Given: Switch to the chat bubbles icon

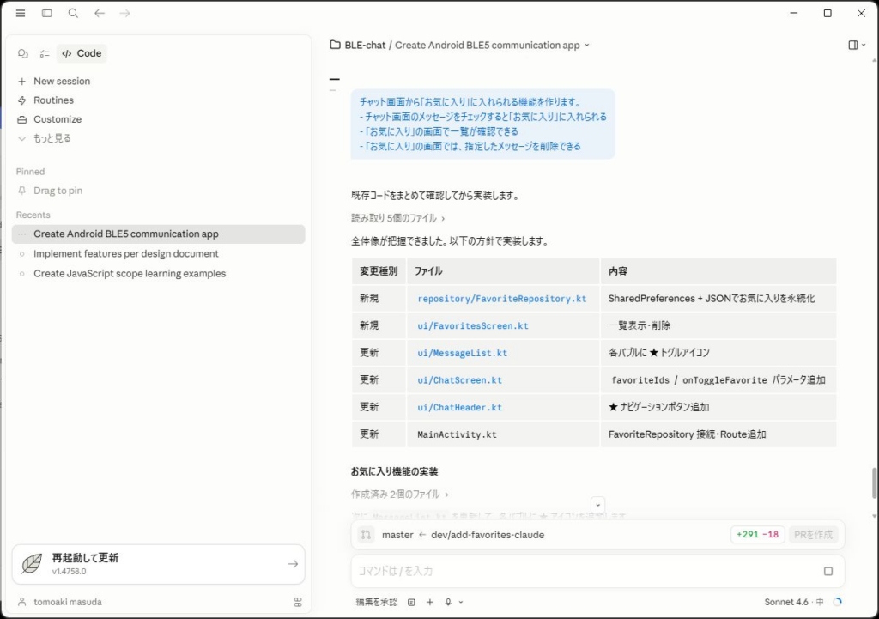Looking at the screenshot, I should (23, 53).
